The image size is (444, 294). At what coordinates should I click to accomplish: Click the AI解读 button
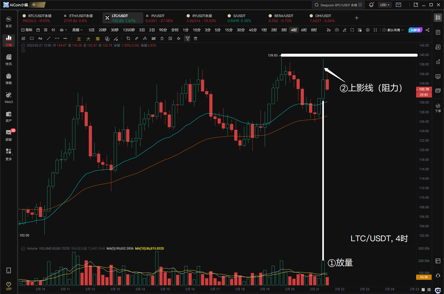pos(415,30)
